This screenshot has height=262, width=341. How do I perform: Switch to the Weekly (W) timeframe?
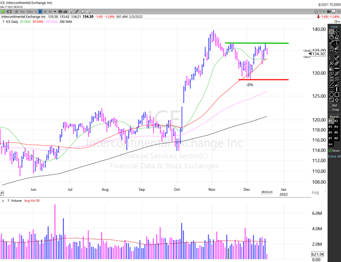[45, 11]
